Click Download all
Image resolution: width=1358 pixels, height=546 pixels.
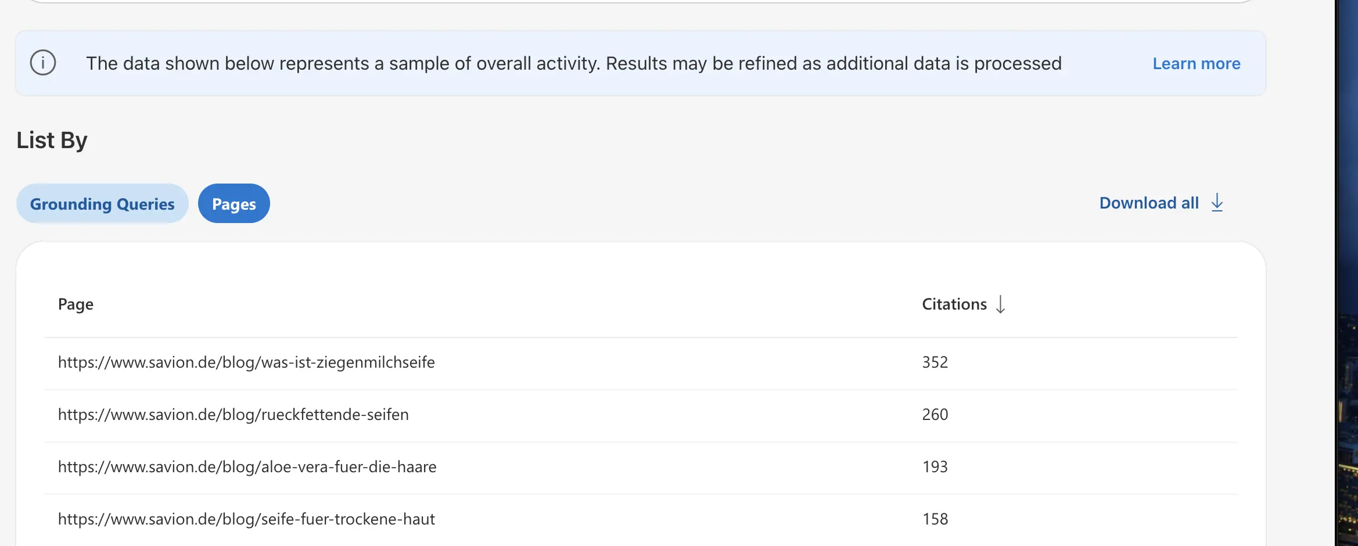click(x=1148, y=203)
